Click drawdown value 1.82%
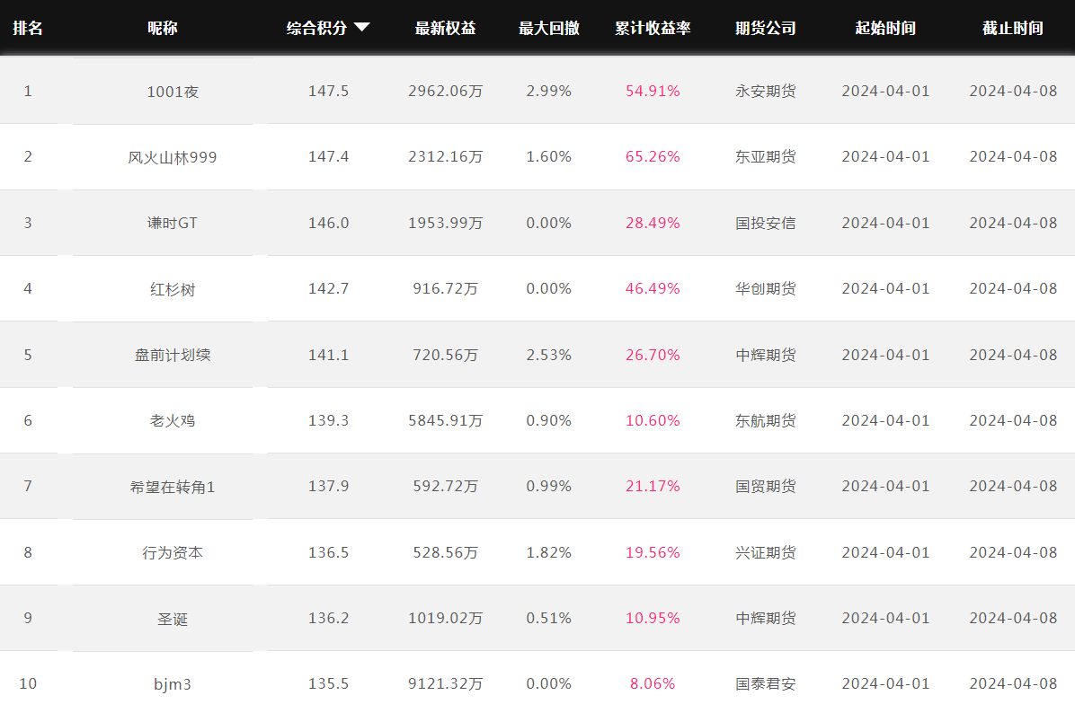The width and height of the screenshot is (1075, 713). click(x=549, y=553)
